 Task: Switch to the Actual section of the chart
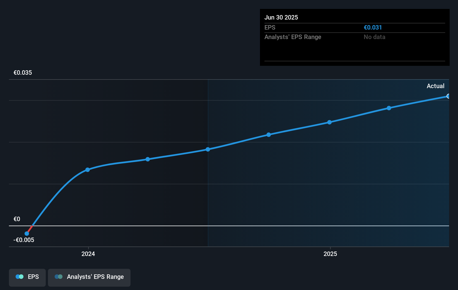tap(435, 86)
